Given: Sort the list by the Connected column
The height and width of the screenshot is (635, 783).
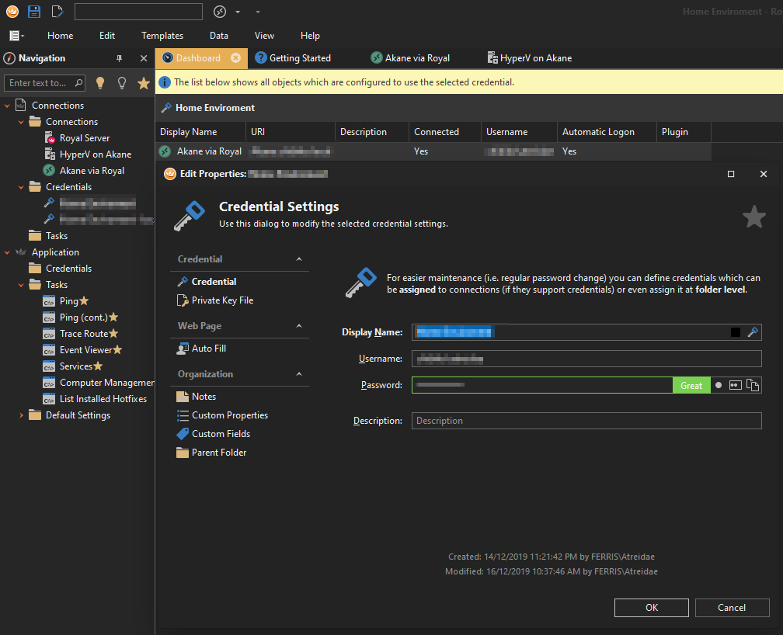Looking at the screenshot, I should [445, 132].
